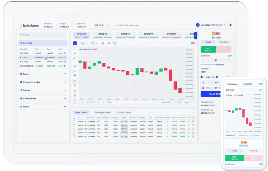Viewport: 268px width, 171px height.
Task: Select the chart ruler measure tool
Action: 75,81
